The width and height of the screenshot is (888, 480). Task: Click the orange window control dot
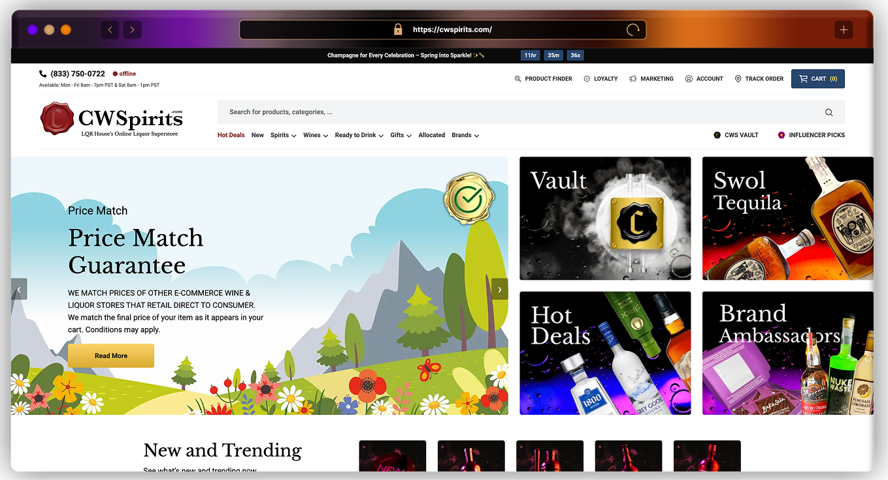[66, 30]
